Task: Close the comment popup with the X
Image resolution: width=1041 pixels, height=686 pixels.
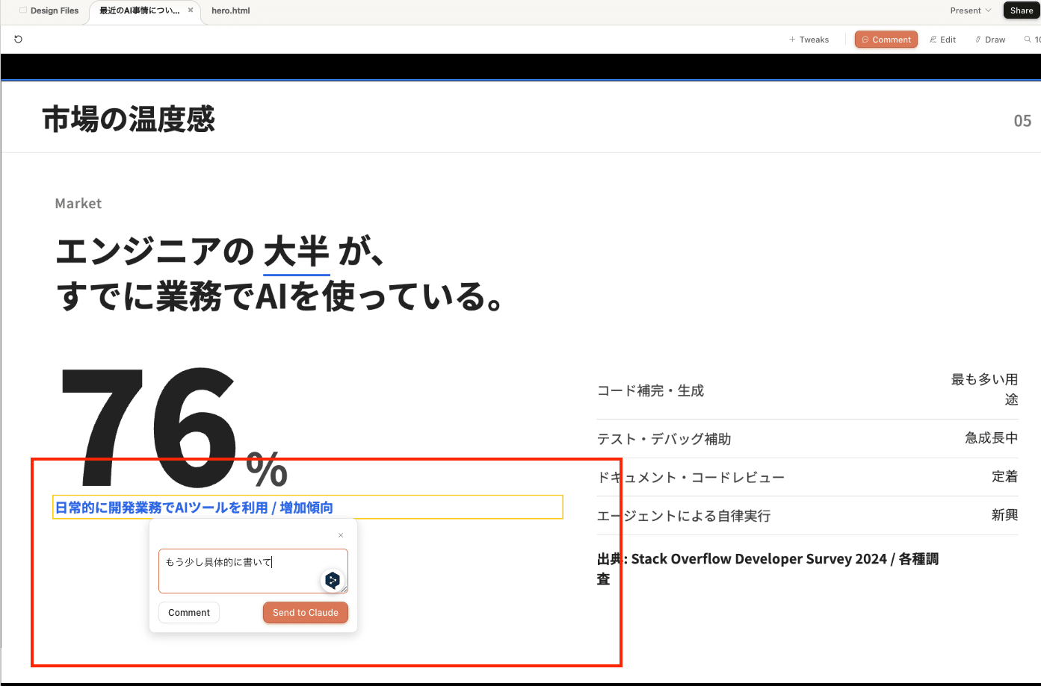Action: [x=341, y=534]
